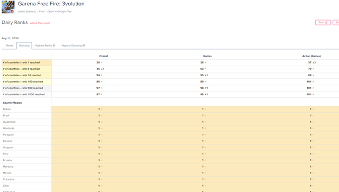The width and height of the screenshot is (339, 192).
Task: Open the Highest Grossing tab
Action: tap(72, 45)
